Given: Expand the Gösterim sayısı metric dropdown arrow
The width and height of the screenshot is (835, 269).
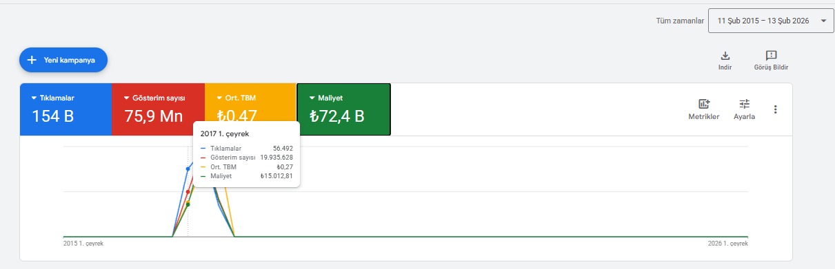Looking at the screenshot, I should click(127, 98).
